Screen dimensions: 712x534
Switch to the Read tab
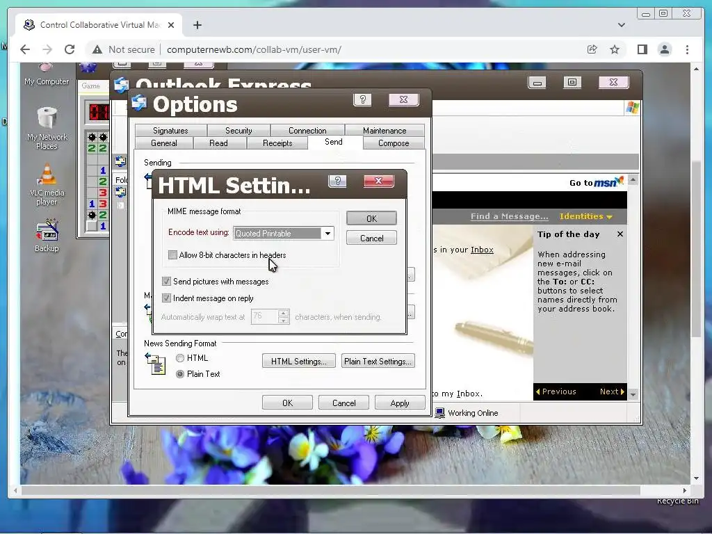pyautogui.click(x=218, y=143)
